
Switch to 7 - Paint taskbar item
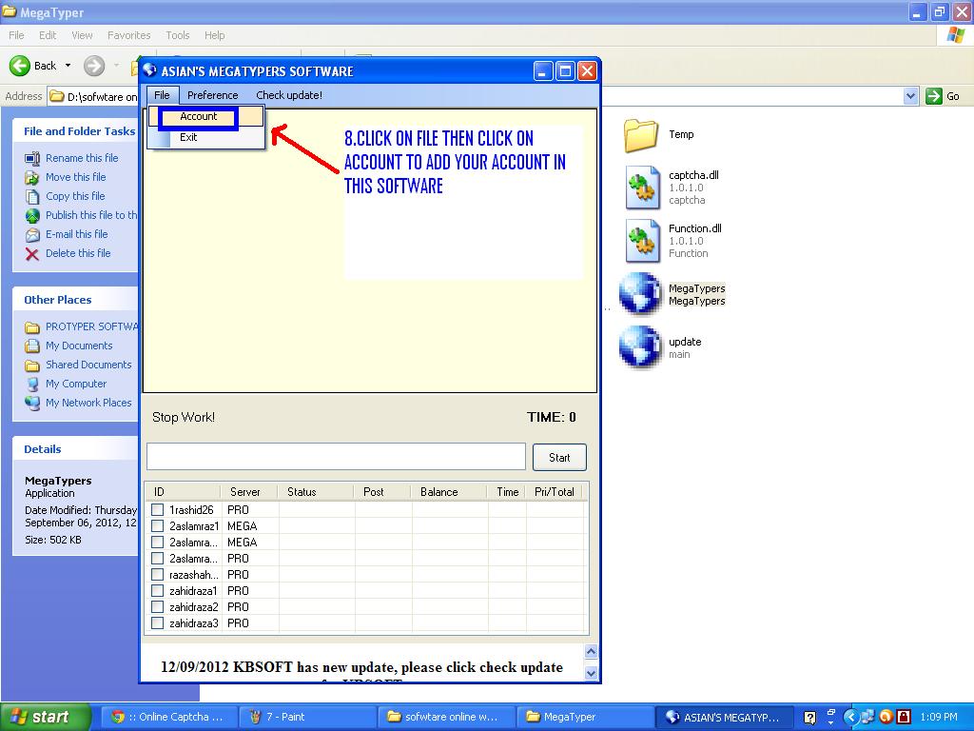[x=308, y=717]
